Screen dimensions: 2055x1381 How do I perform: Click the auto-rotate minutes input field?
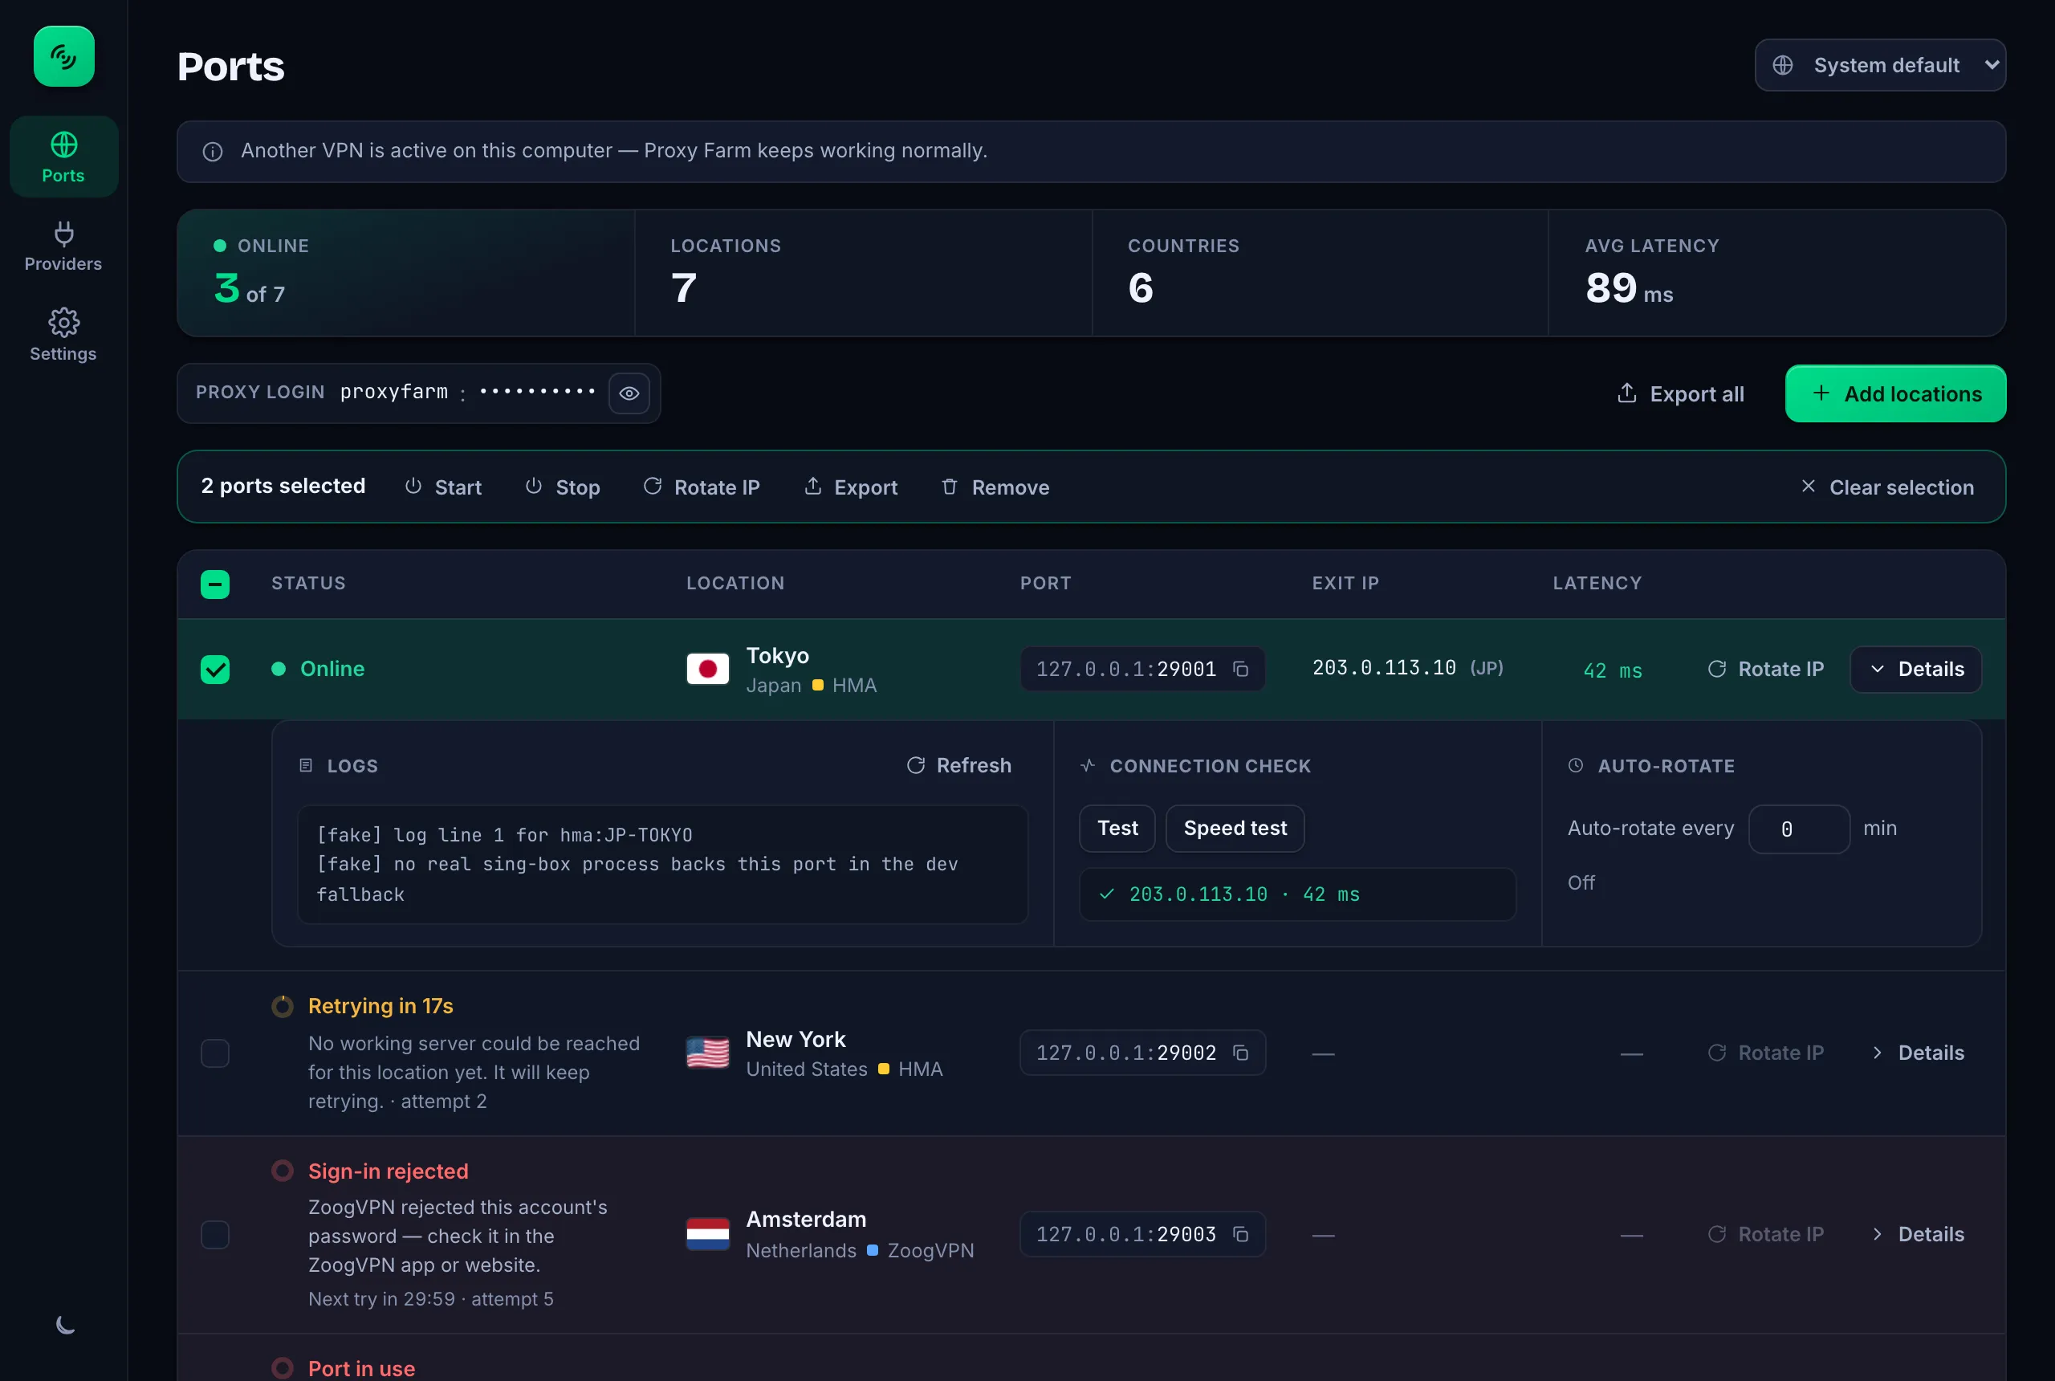[x=1799, y=829]
